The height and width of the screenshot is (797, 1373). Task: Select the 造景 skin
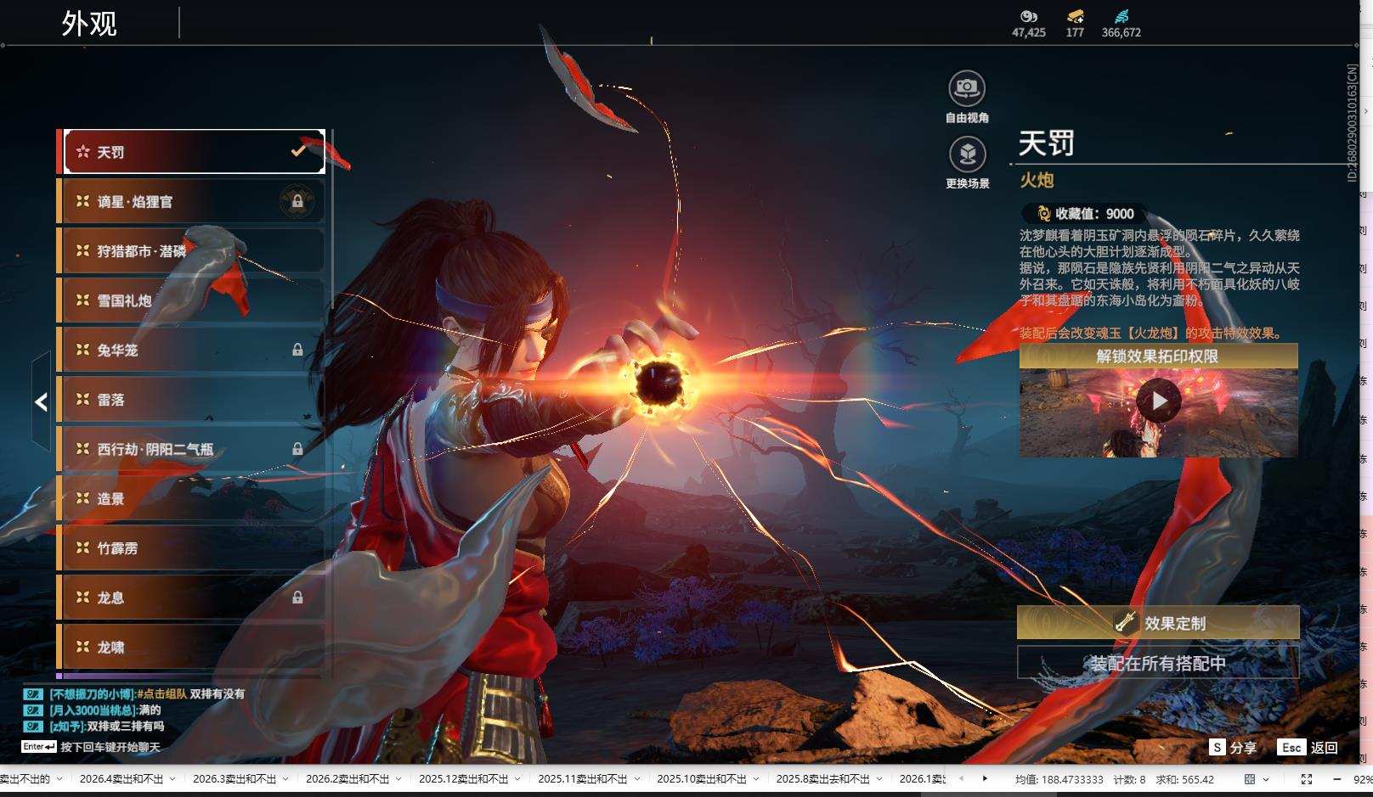point(190,498)
